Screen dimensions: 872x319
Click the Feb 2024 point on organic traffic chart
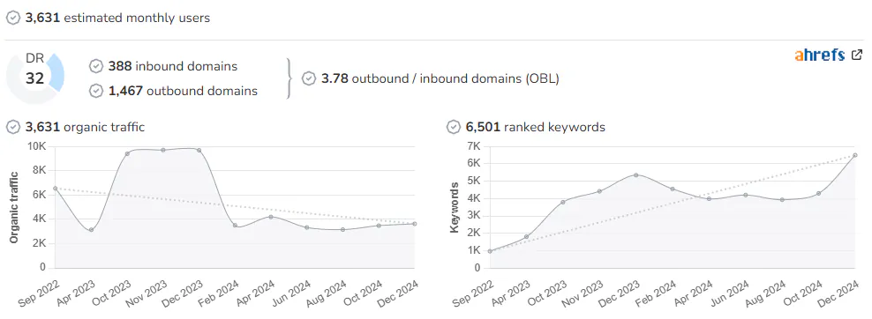[x=236, y=226]
